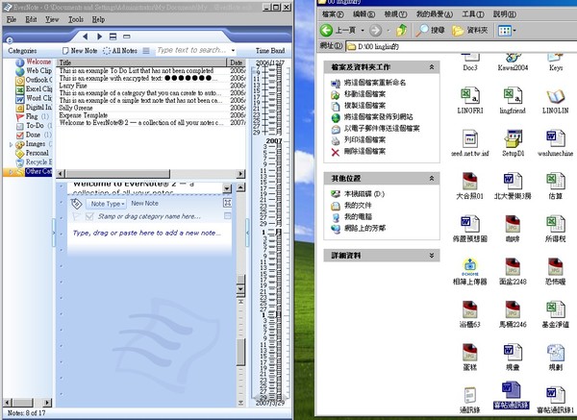Viewport: 577px width, 420px height.
Task: Click the 將這個檔案重新命名 link
Action: point(375,83)
